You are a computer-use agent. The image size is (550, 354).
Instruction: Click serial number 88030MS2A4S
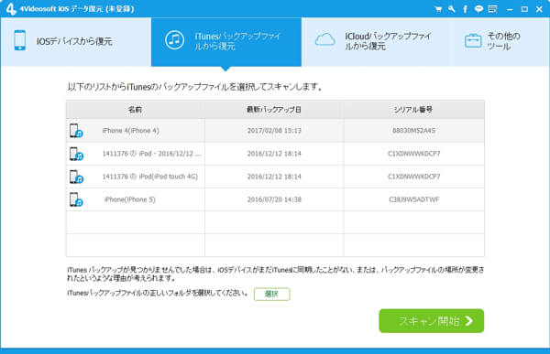pyautogui.click(x=414, y=131)
